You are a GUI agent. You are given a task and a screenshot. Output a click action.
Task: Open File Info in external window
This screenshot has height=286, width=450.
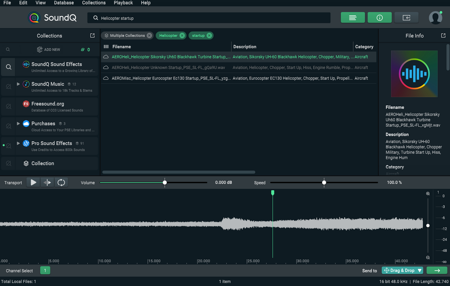(443, 35)
